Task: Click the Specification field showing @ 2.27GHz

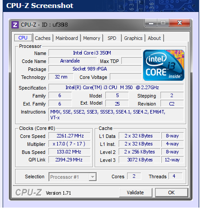Action: tap(116, 87)
